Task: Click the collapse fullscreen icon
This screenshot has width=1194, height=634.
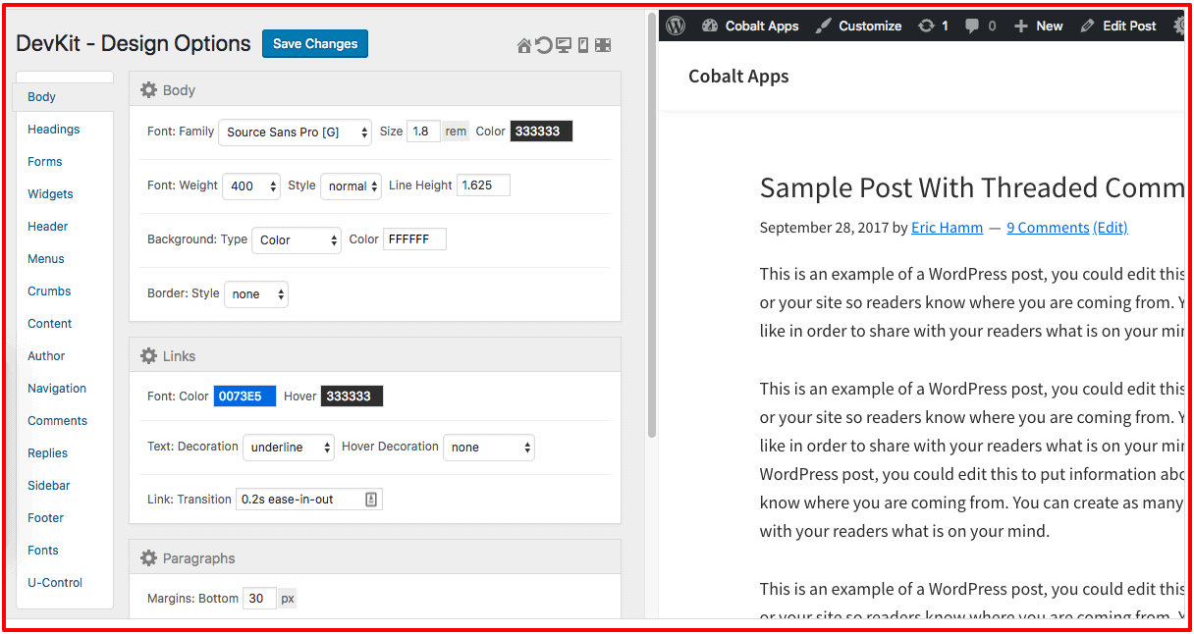Action: pos(603,46)
